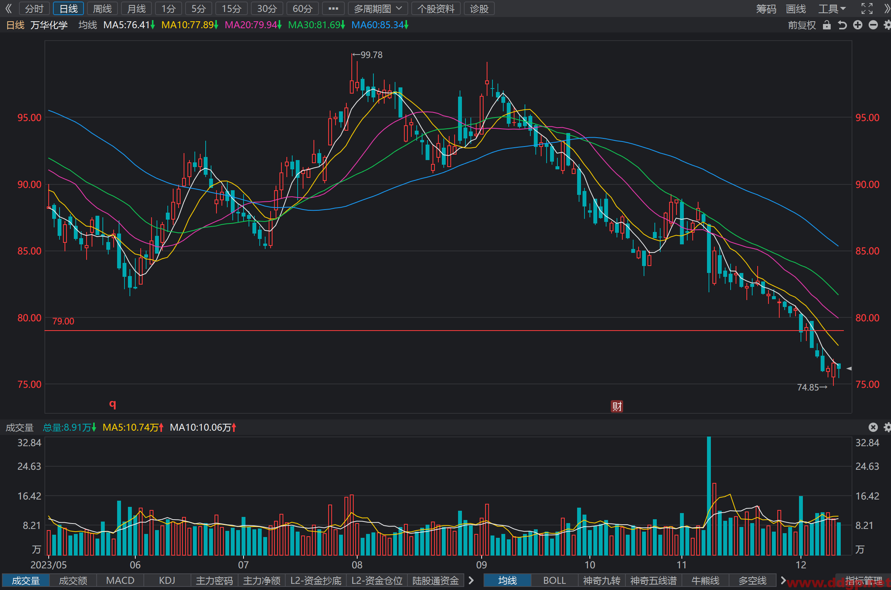The image size is (891, 590).
Task: Zoom in with the plus circle icon
Action: (858, 25)
